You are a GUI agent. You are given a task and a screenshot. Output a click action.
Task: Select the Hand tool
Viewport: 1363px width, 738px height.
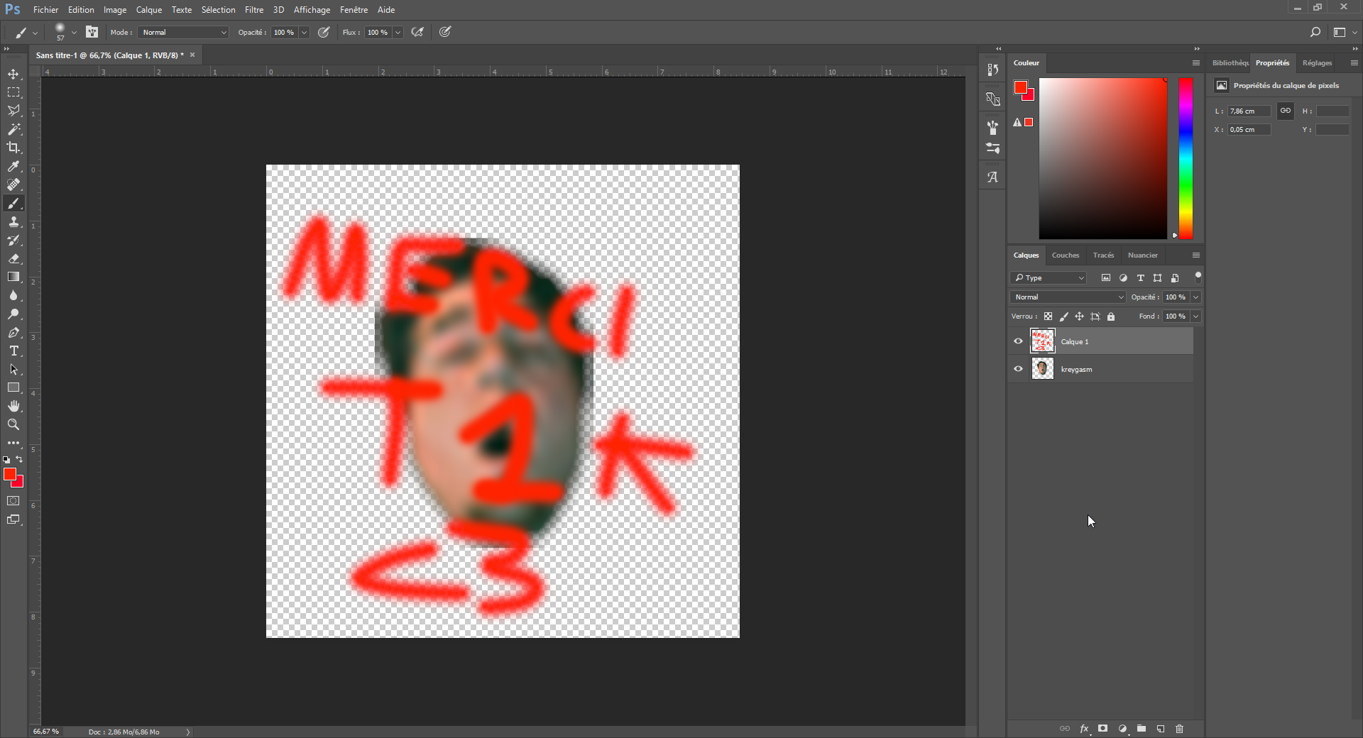coord(13,406)
